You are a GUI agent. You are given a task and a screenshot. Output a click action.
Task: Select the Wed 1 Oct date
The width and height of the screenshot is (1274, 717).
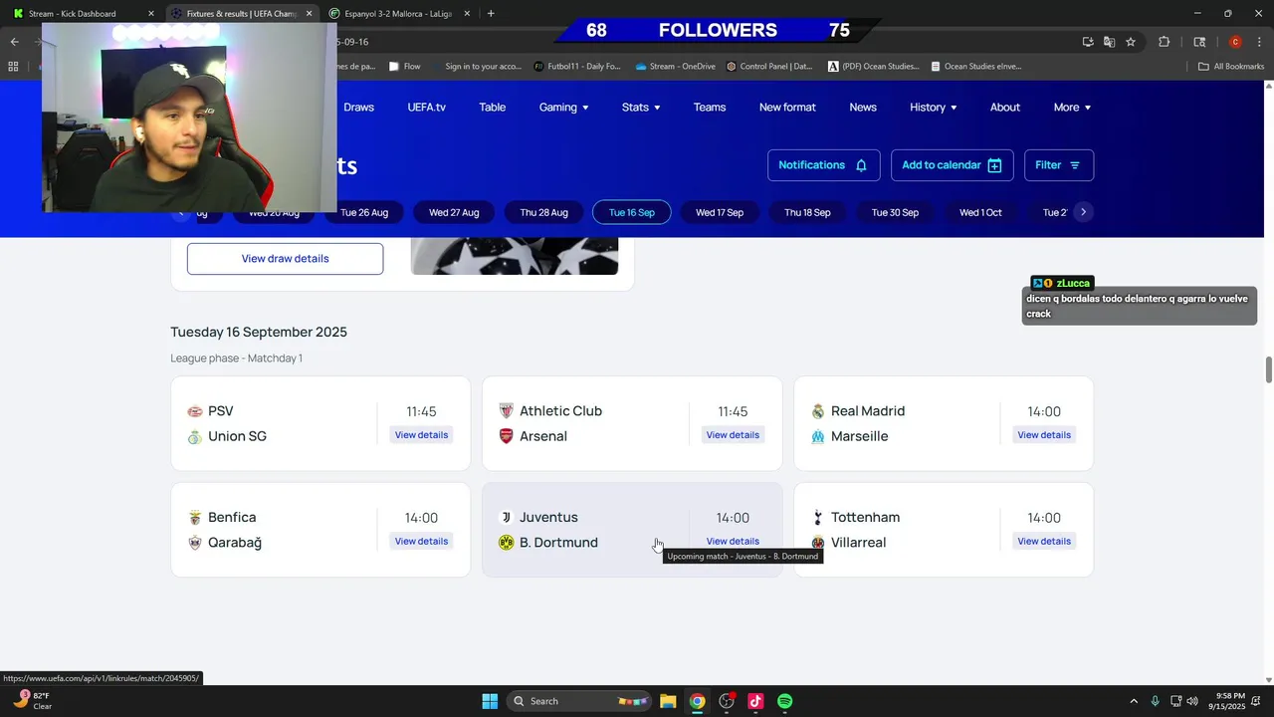pyautogui.click(x=980, y=212)
